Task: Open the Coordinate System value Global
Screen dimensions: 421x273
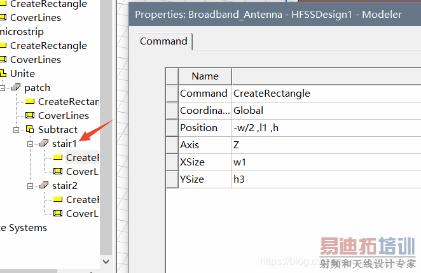Action: 326,111
